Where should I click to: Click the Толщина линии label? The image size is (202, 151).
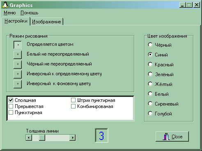[x=42, y=131]
